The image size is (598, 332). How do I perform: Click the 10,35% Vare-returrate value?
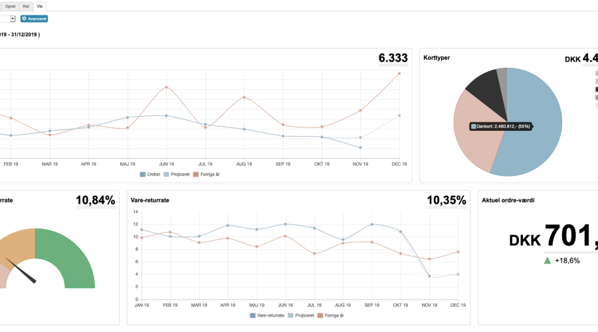tap(446, 200)
